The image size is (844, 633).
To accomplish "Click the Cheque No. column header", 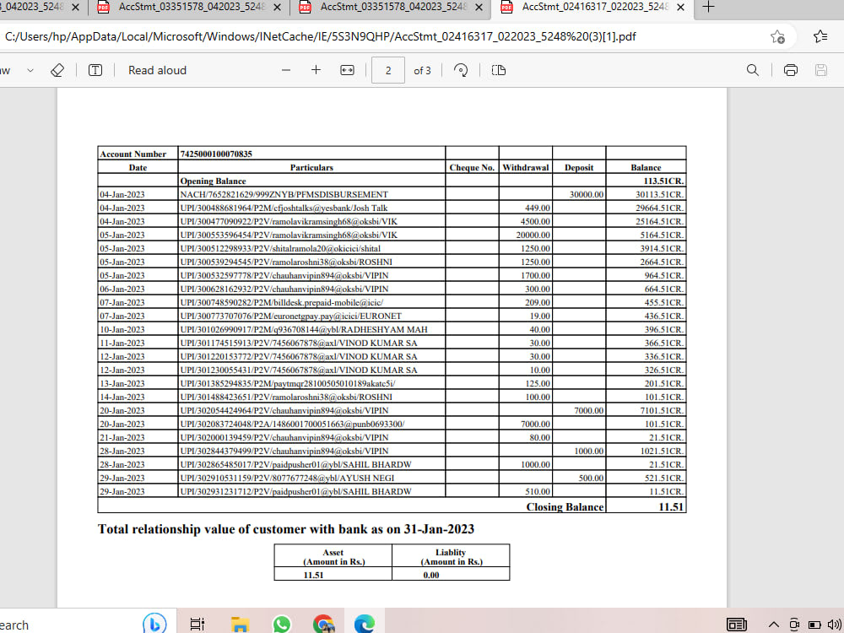I will (x=472, y=167).
